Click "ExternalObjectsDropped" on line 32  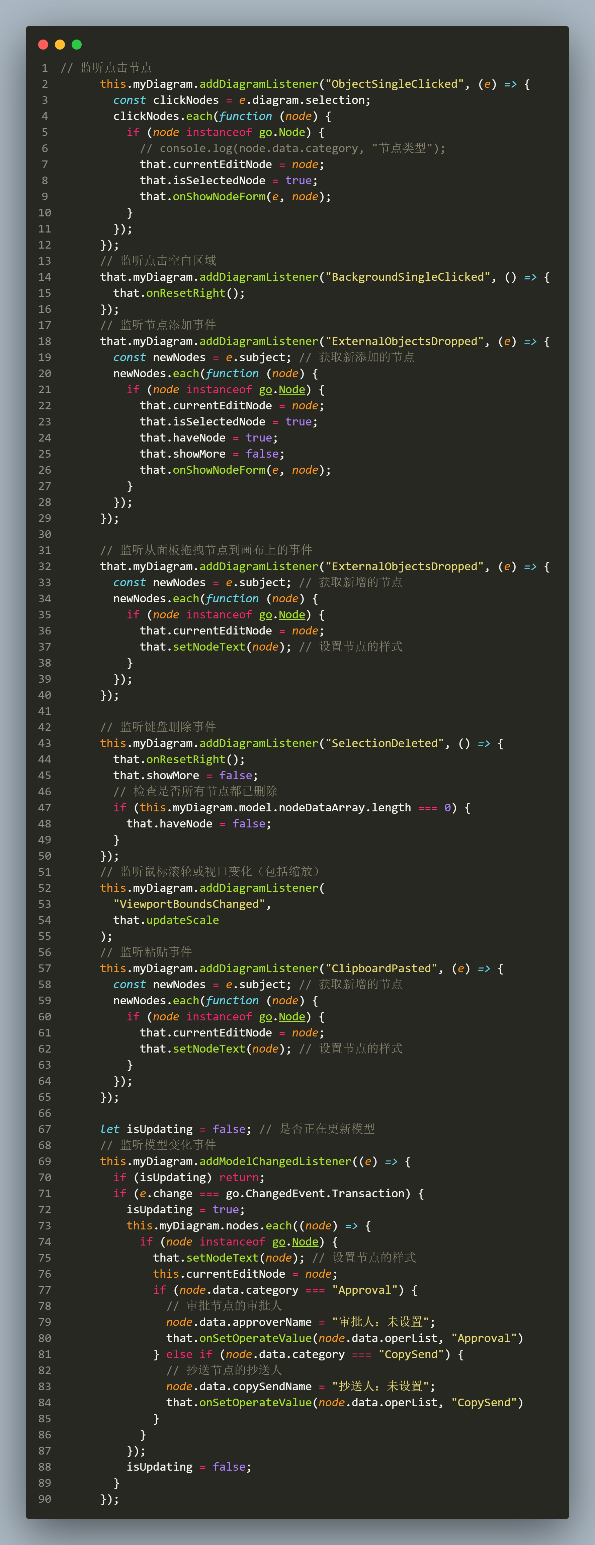[405, 567]
